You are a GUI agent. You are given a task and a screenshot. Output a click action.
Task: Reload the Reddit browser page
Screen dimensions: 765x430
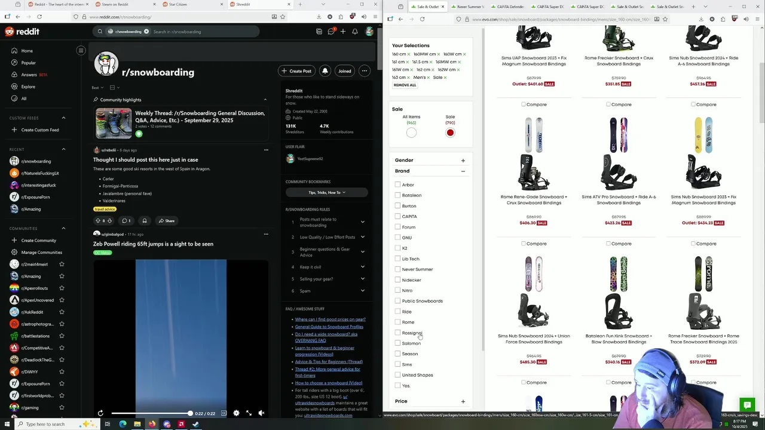coord(39,17)
